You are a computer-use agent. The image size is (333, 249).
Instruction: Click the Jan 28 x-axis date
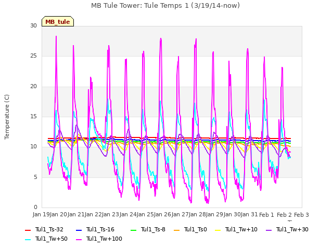(197, 214)
